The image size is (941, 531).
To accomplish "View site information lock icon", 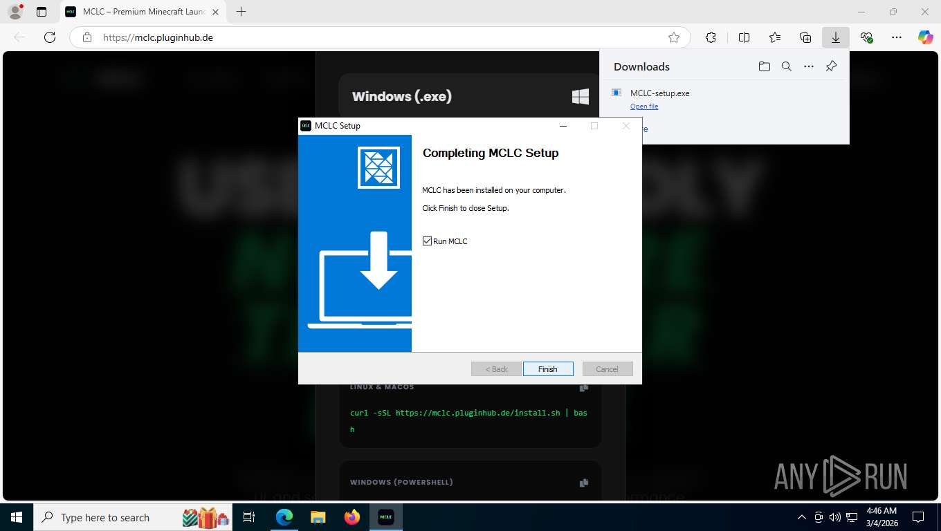I will (x=86, y=37).
